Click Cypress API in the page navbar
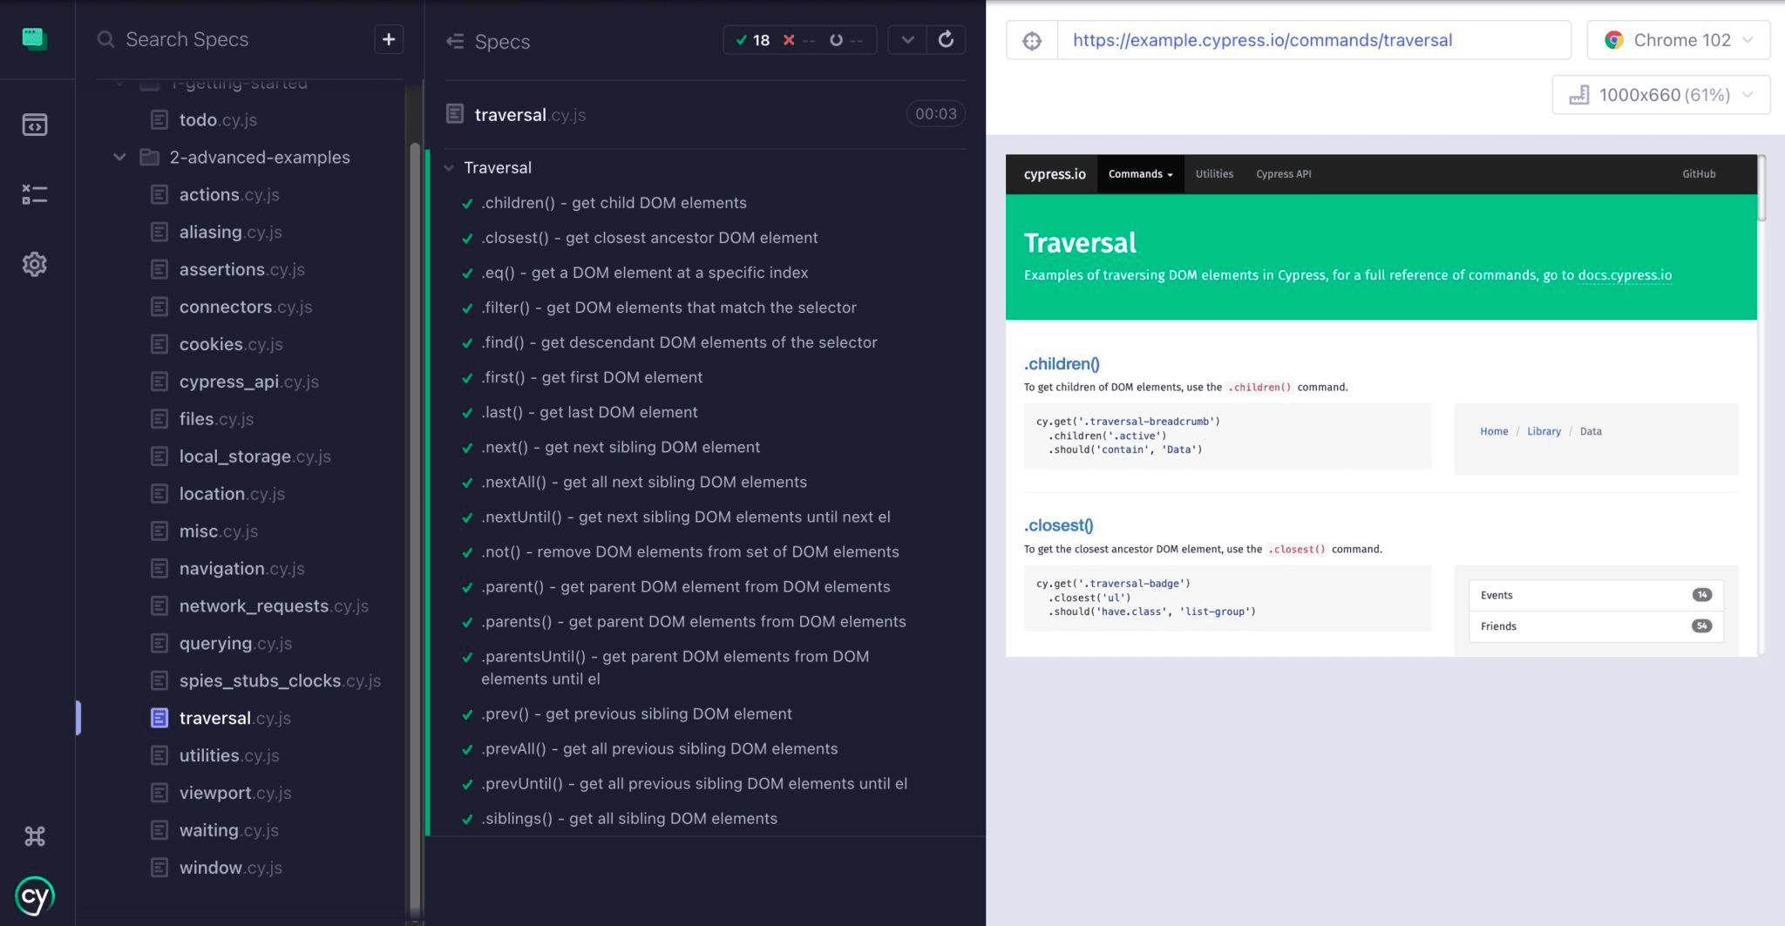The height and width of the screenshot is (926, 1785). click(x=1283, y=174)
